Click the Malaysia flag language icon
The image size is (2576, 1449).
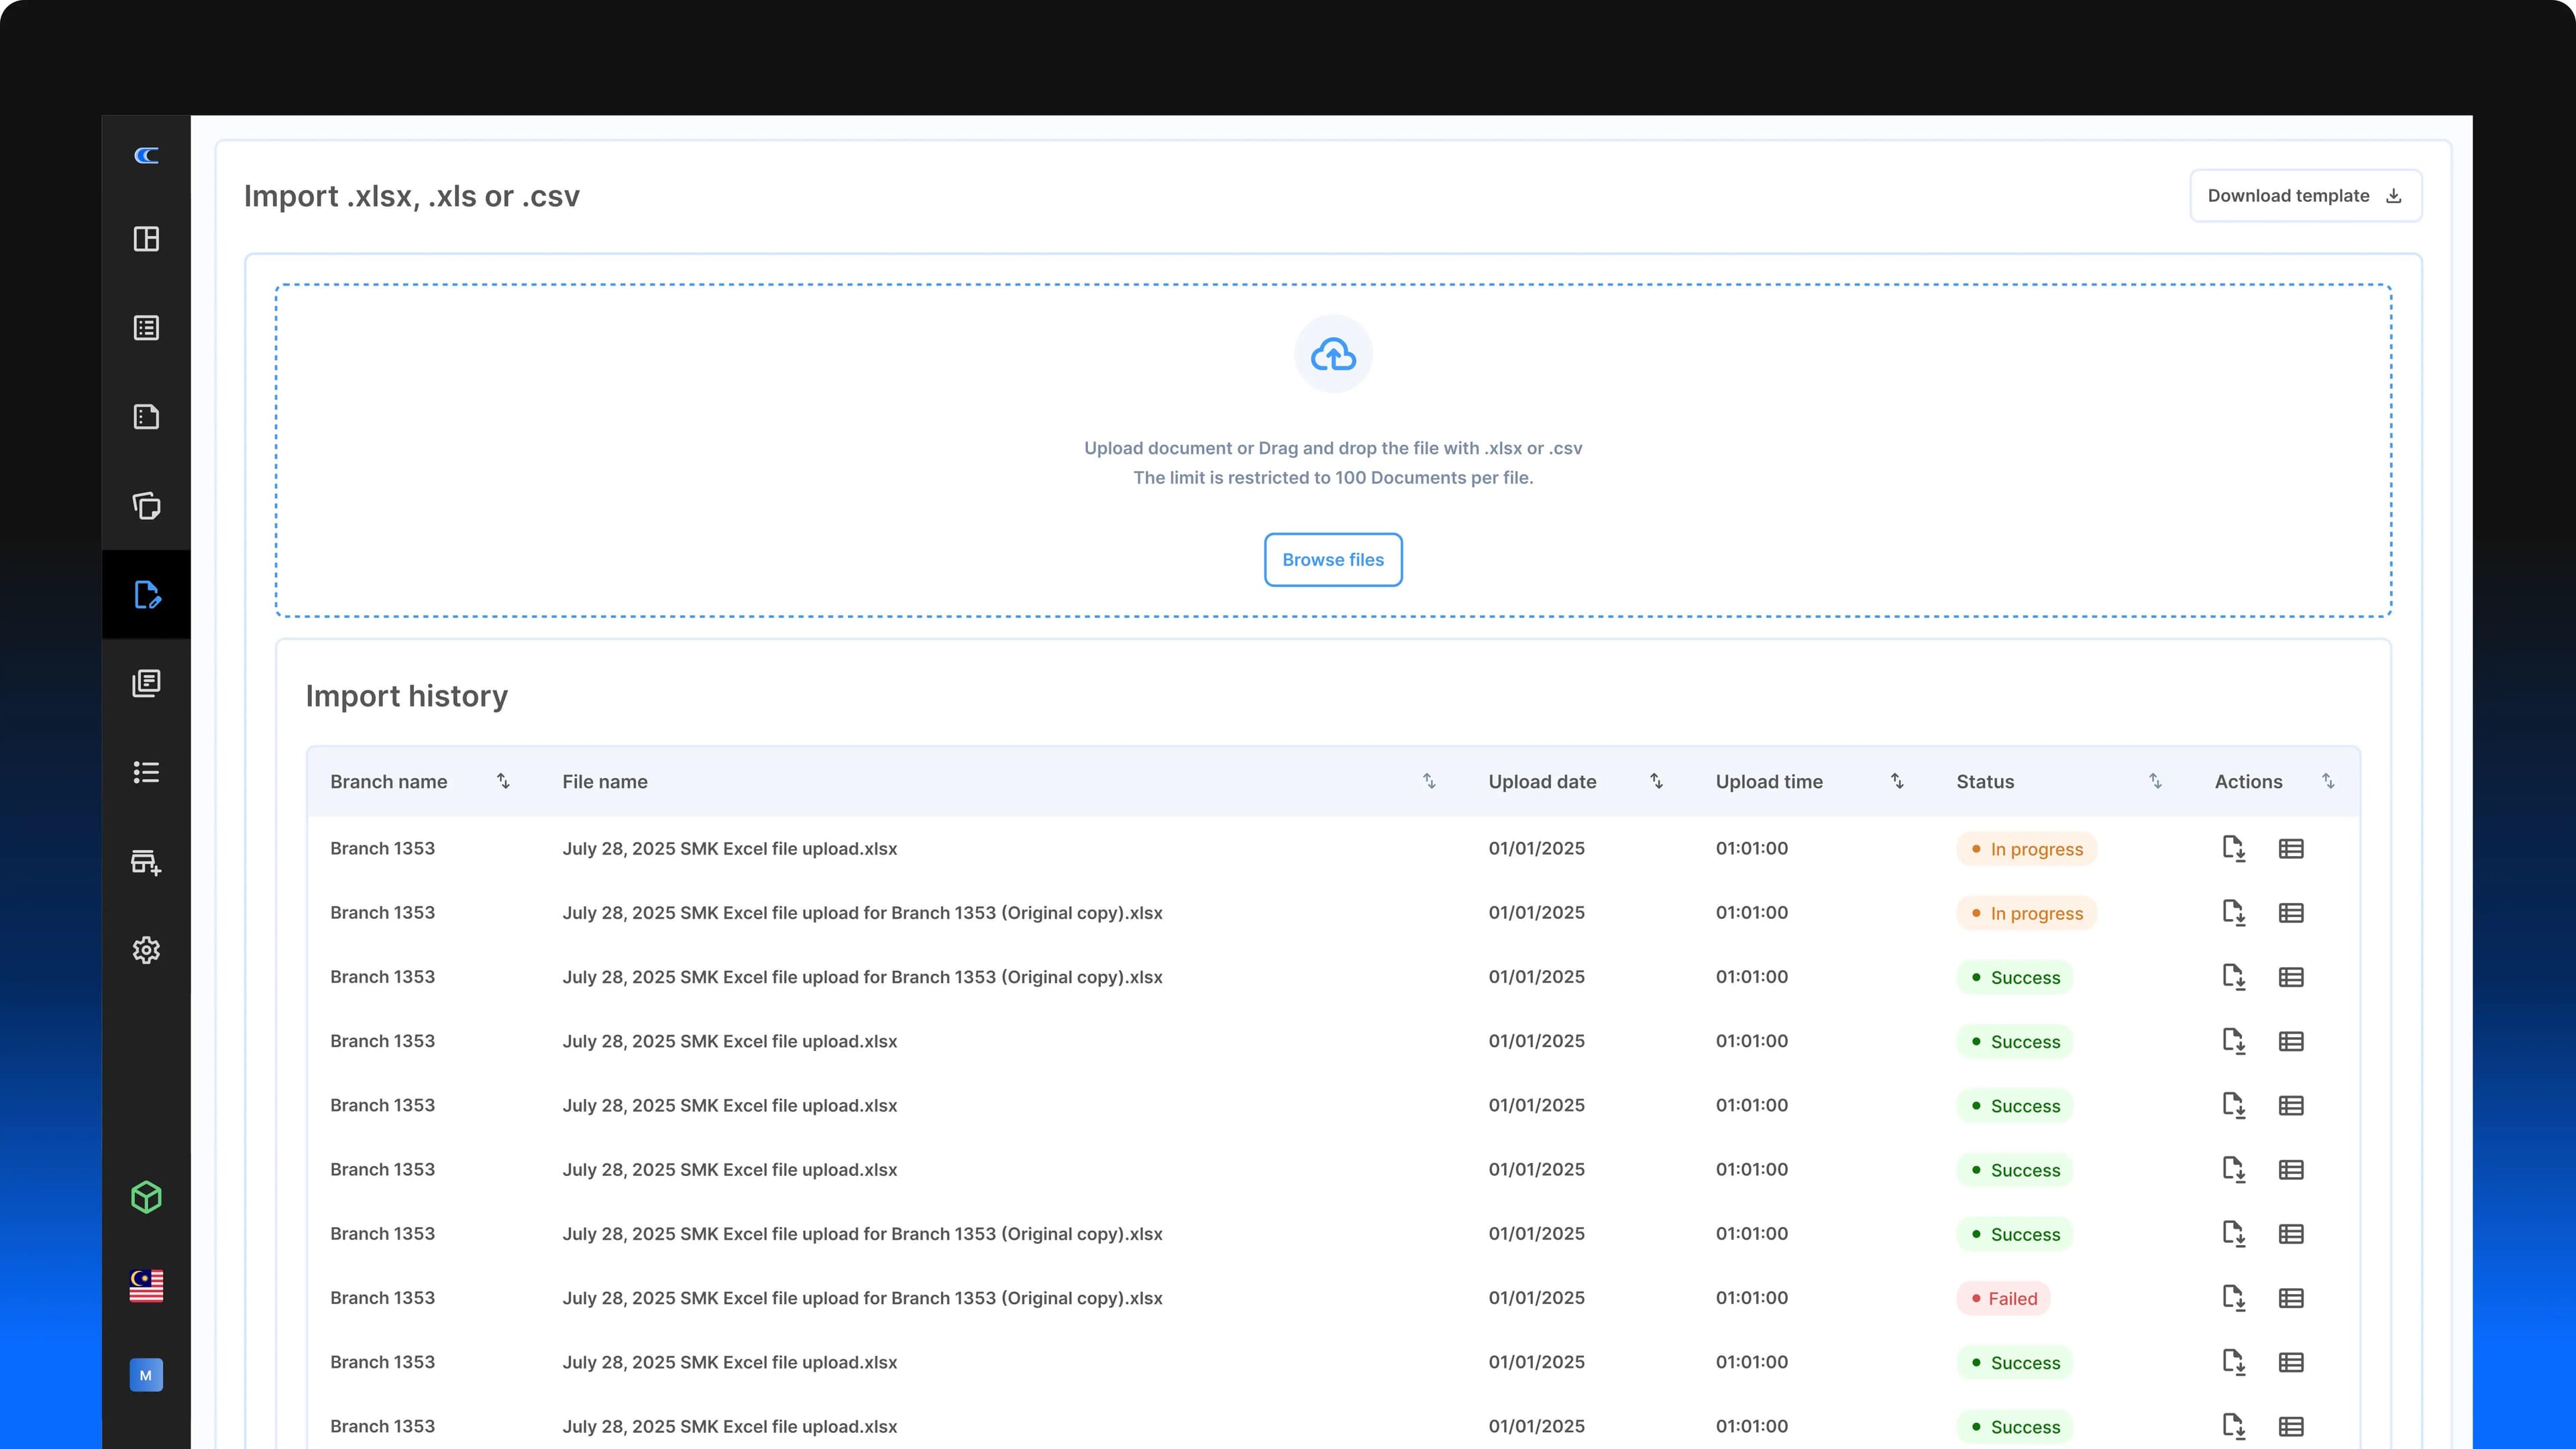coord(146,1286)
